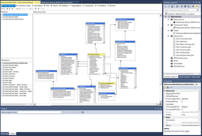This screenshot has height=136, width=202.
Task: Open the Error List tab
Action: point(4,134)
